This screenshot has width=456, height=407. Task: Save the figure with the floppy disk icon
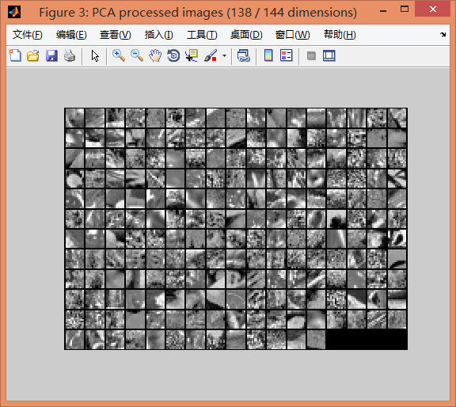click(x=51, y=55)
